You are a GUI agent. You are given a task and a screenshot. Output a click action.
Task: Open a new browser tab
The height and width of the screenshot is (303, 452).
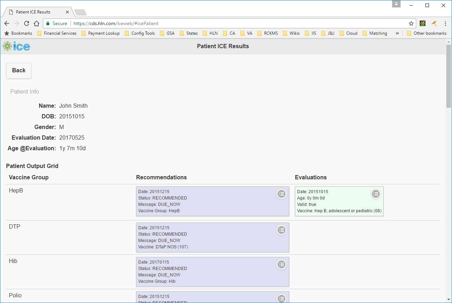tap(80, 12)
